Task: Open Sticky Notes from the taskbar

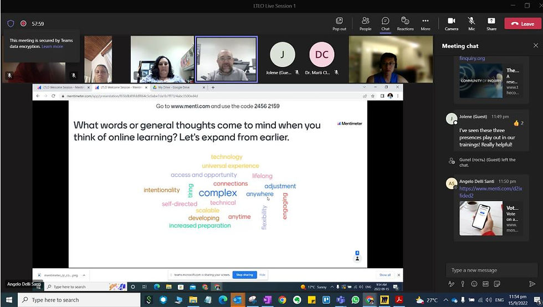Action: tap(311, 300)
